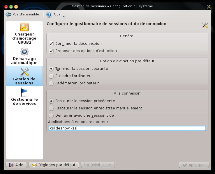Expand the Aide dropdown arrow in toolbar
The image size is (215, 174).
point(64,17)
